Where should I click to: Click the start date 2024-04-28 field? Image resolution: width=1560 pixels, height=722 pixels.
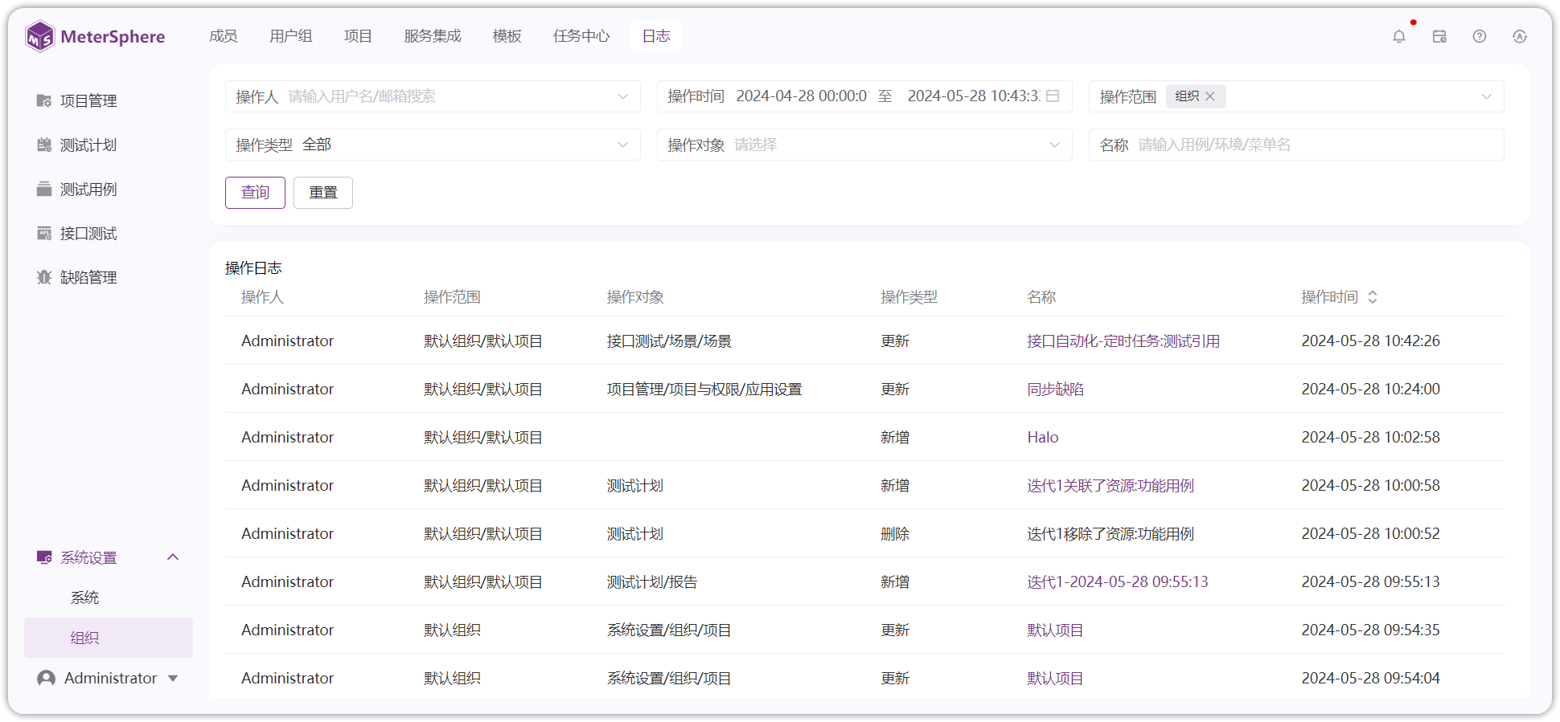pyautogui.click(x=803, y=96)
